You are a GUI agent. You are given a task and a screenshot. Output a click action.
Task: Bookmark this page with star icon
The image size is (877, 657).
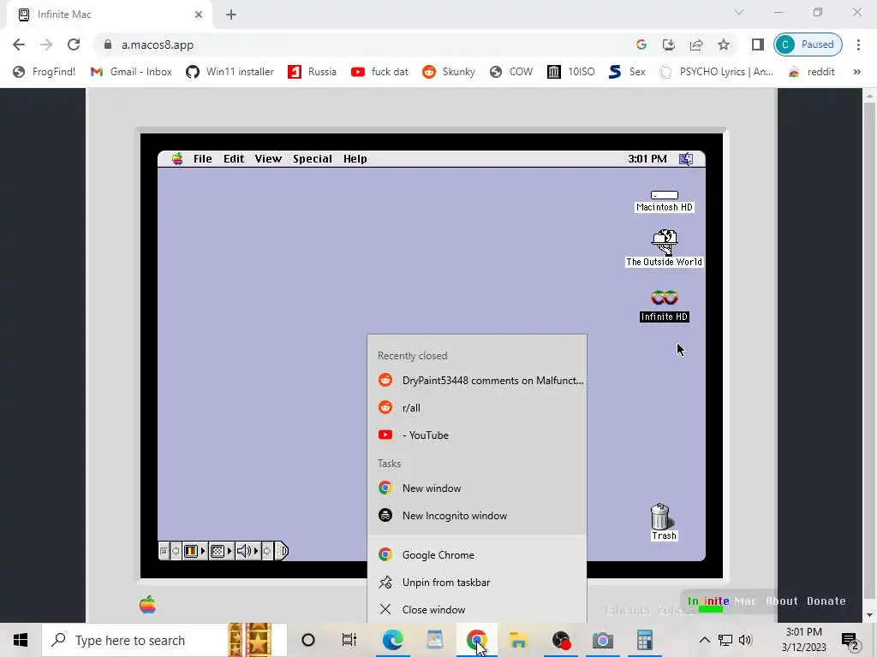pyautogui.click(x=724, y=44)
